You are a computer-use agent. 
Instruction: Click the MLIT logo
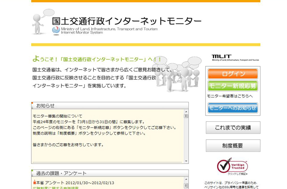(235, 58)
